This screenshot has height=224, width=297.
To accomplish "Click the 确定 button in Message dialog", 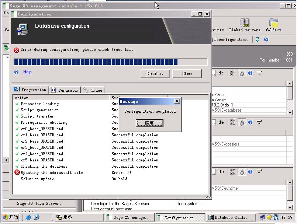I will click(149, 123).
